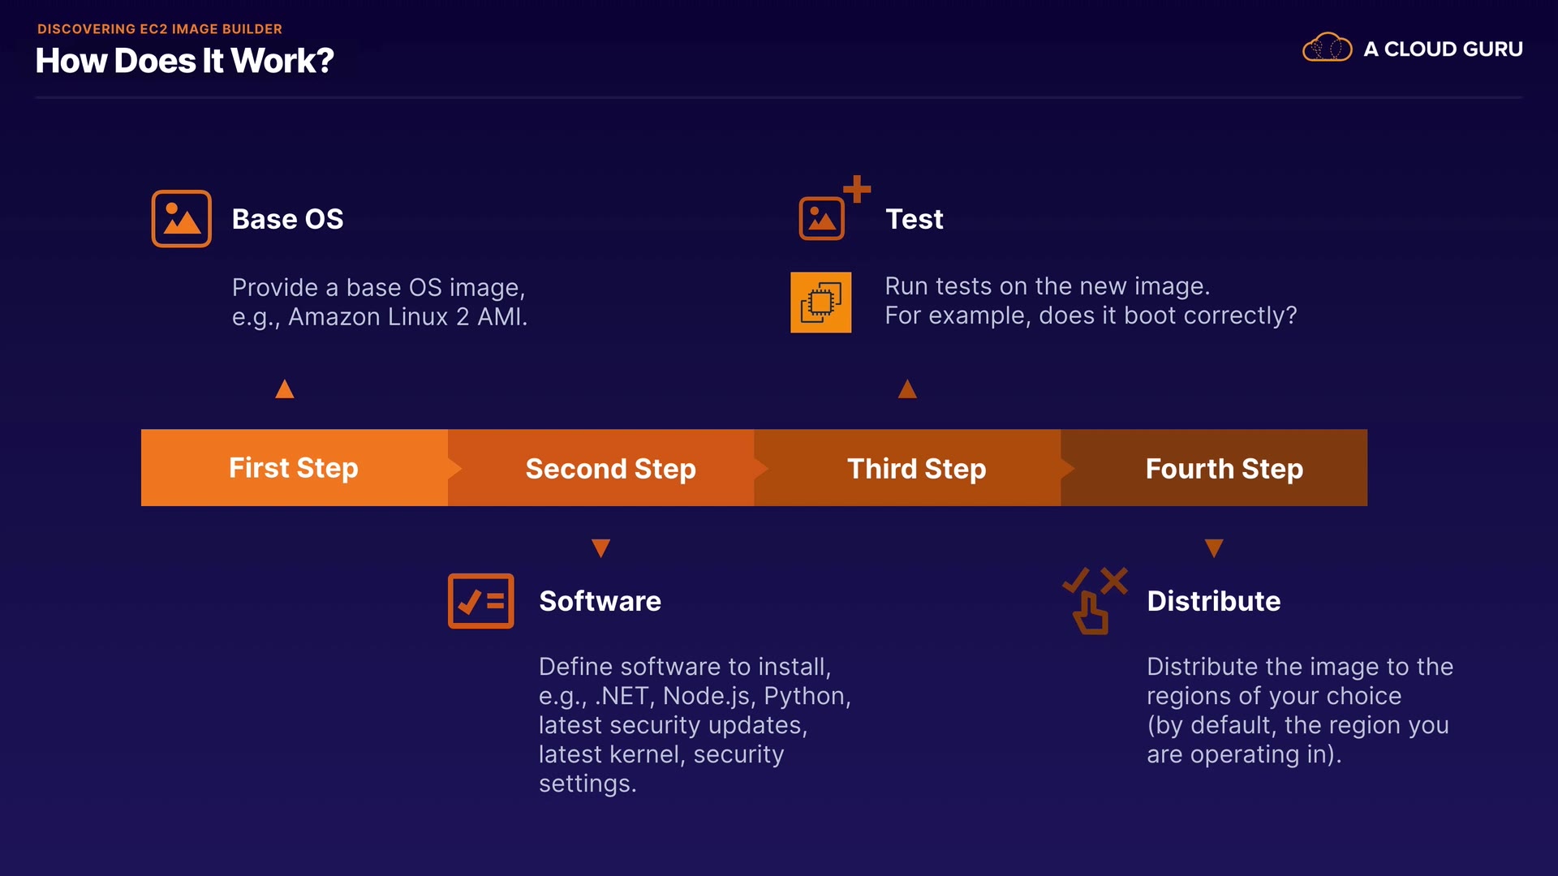
Task: Select the Second Step segment
Action: (610, 469)
